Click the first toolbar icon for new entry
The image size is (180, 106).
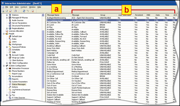tap(3, 11)
